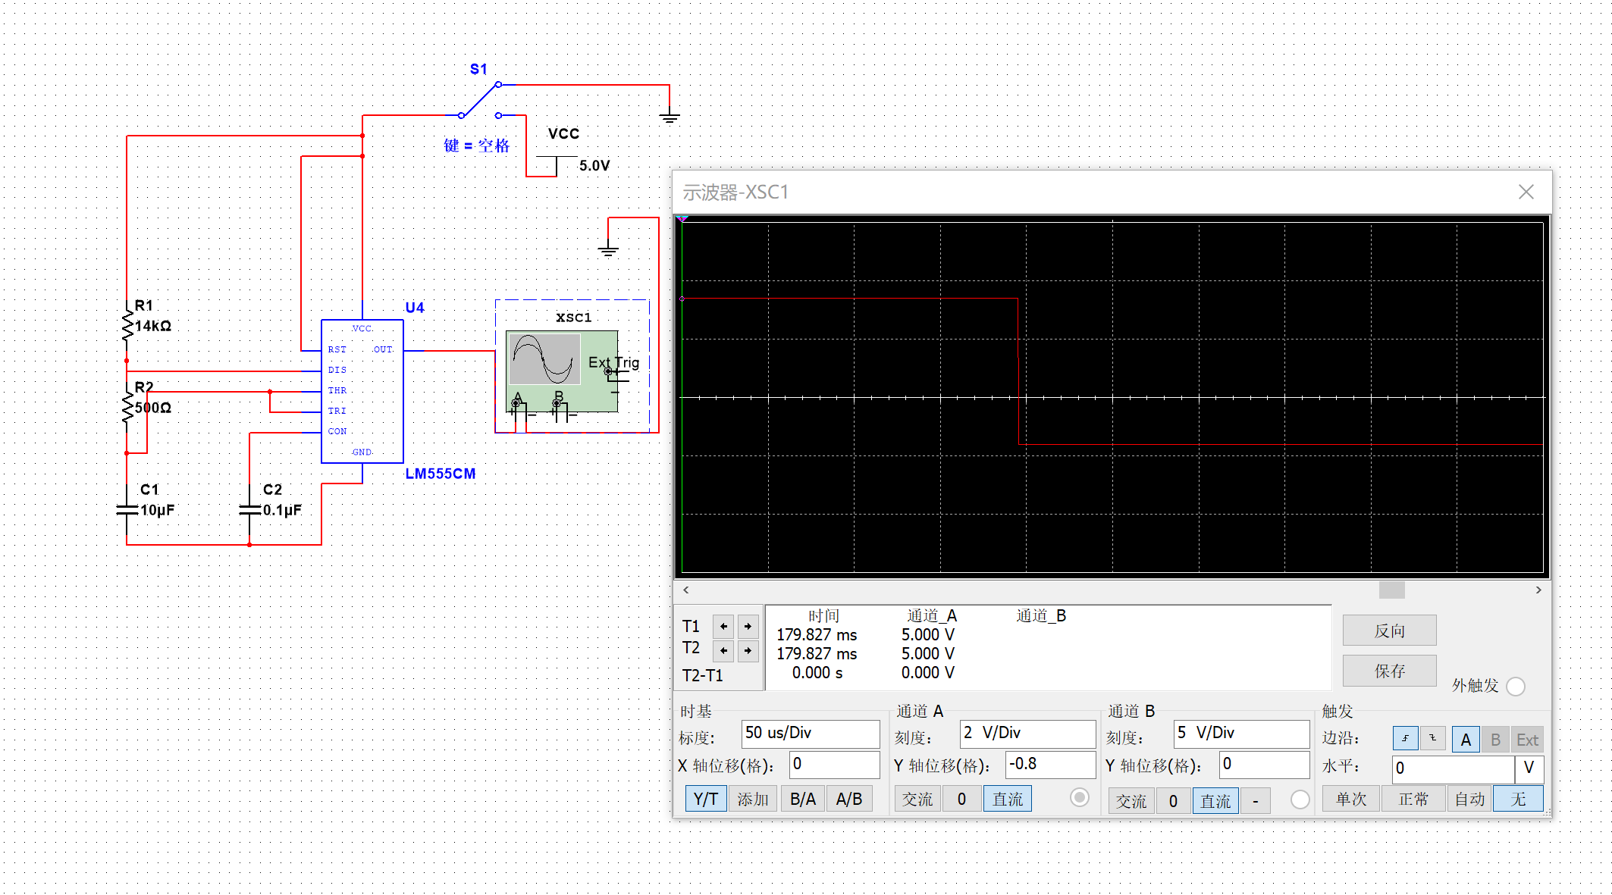Edit channel A Y position -0.8 field
Image resolution: width=1612 pixels, height=895 pixels.
pos(1050,765)
